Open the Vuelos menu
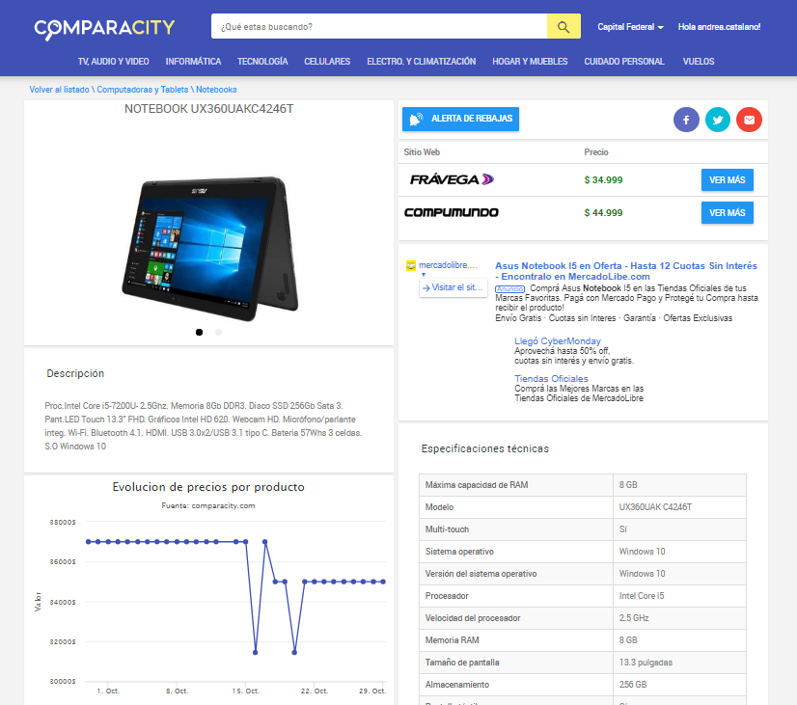 [699, 62]
